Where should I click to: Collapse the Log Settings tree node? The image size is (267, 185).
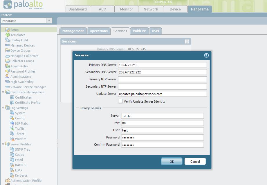click(3, 108)
